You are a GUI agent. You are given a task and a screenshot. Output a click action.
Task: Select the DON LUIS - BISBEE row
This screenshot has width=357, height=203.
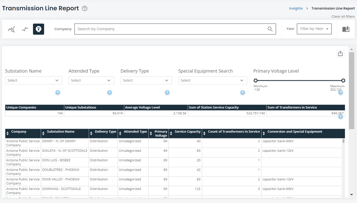pyautogui.click(x=173, y=162)
